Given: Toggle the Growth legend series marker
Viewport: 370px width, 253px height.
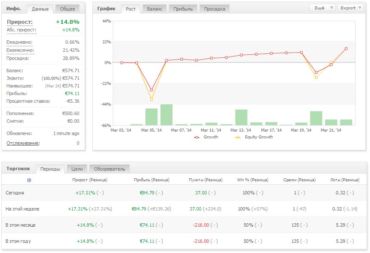Looking at the screenshot, I should 196,137.
